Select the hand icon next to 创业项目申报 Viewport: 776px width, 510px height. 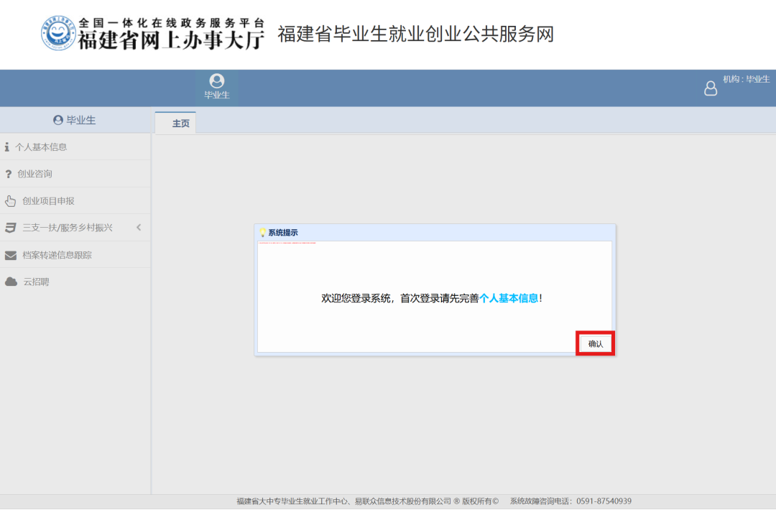(12, 200)
